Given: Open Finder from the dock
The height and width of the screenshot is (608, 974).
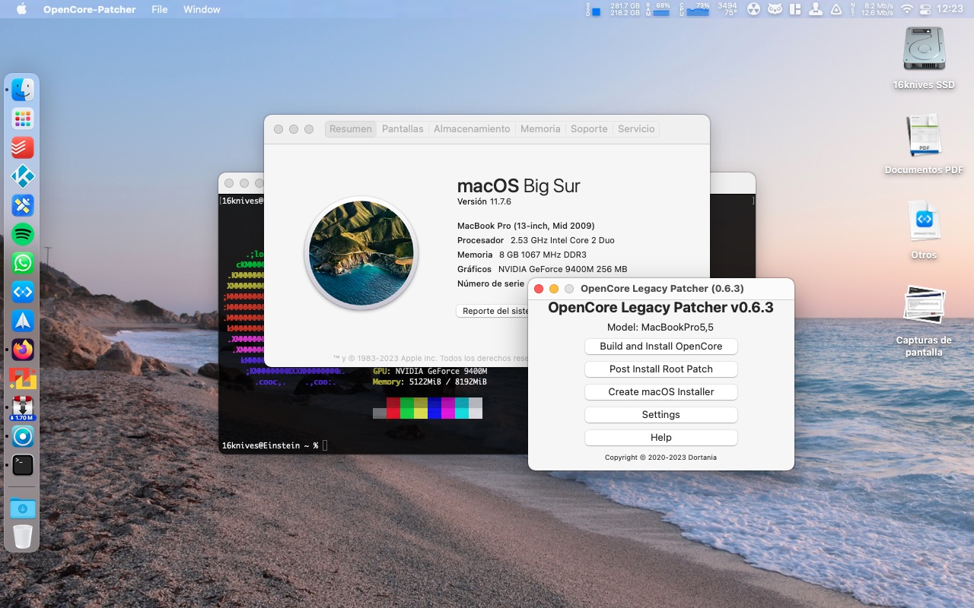Looking at the screenshot, I should 23,90.
